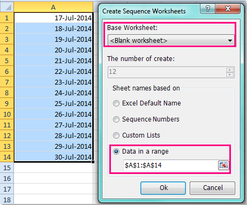Open the Base Worksheet dropdown

tap(171, 41)
